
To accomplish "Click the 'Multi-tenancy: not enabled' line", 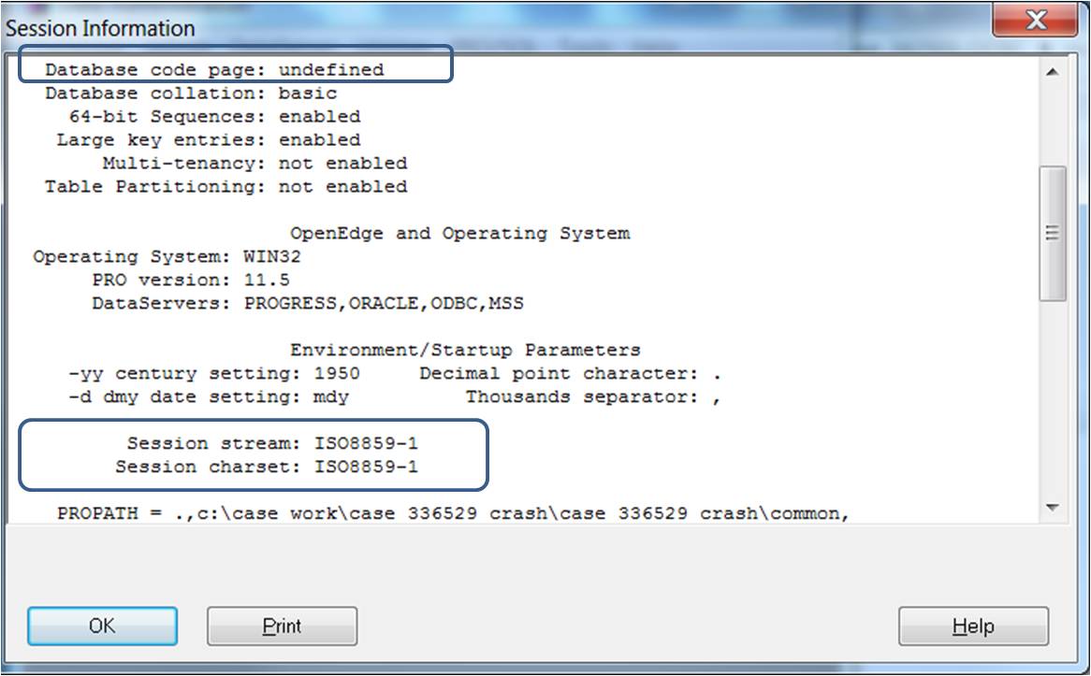I will pos(255,164).
